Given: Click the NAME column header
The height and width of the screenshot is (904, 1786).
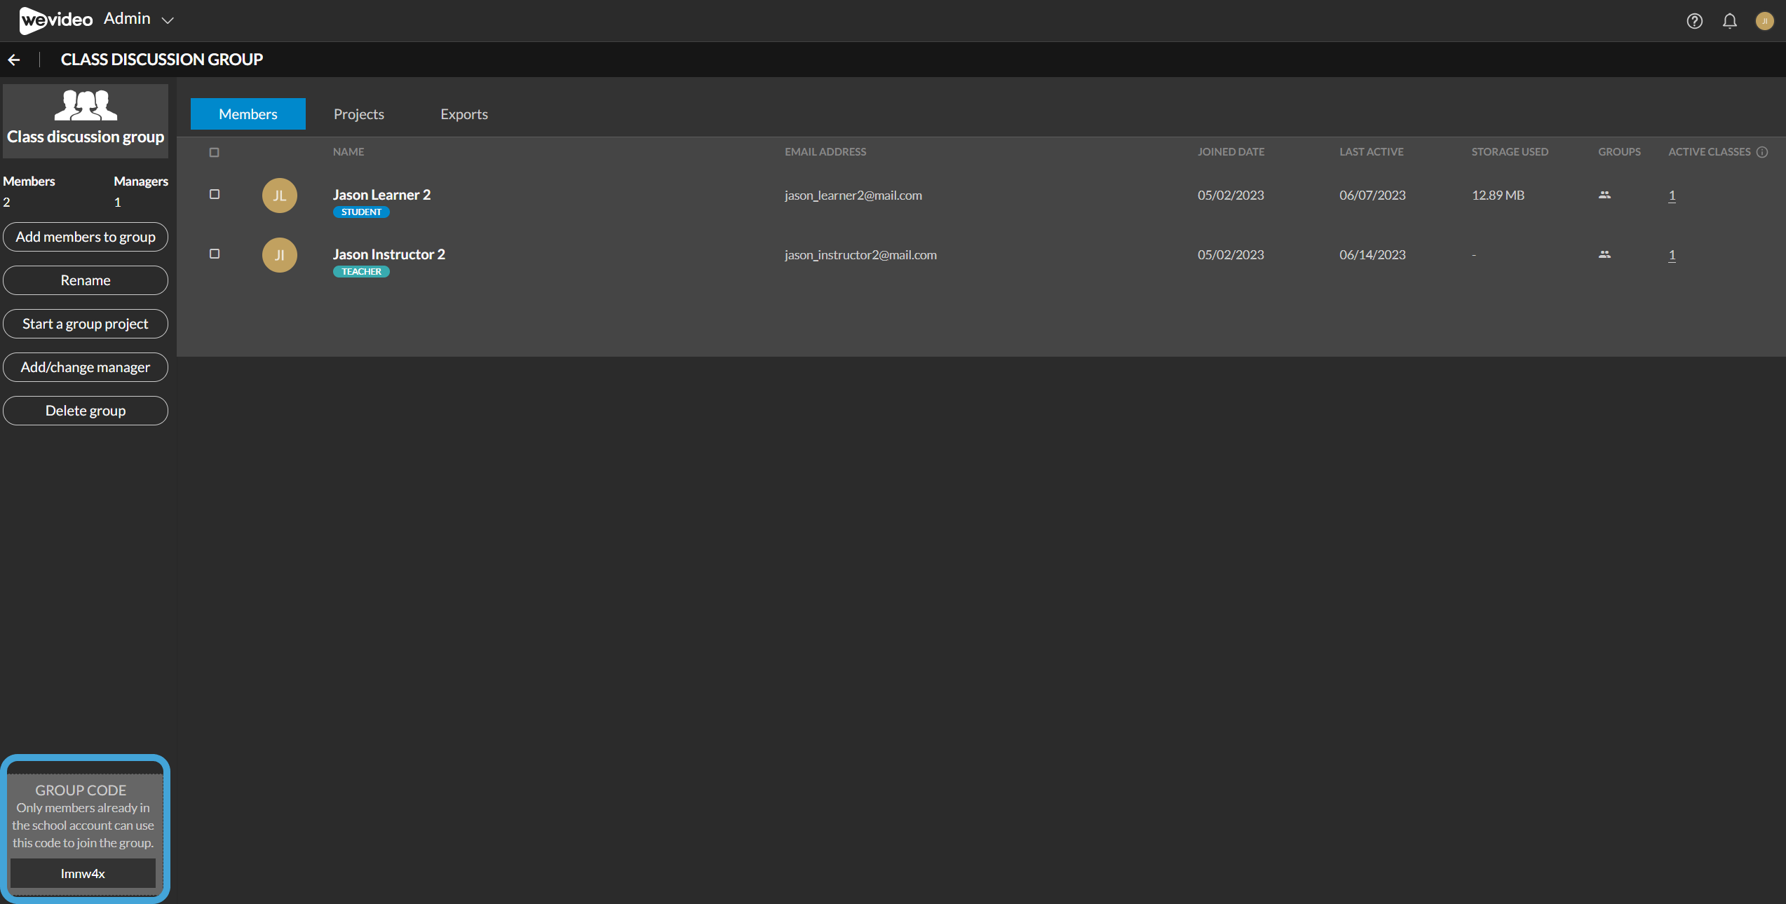Looking at the screenshot, I should (x=349, y=152).
